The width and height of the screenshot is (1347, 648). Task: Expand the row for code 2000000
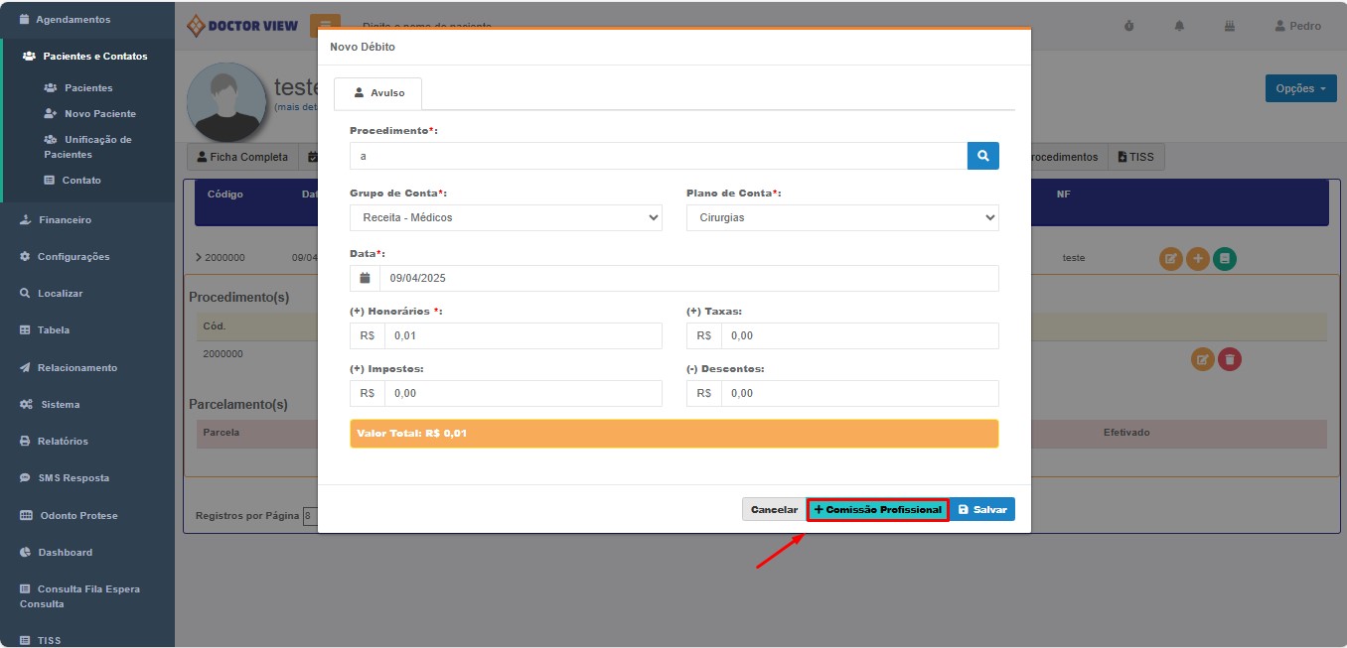point(199,258)
